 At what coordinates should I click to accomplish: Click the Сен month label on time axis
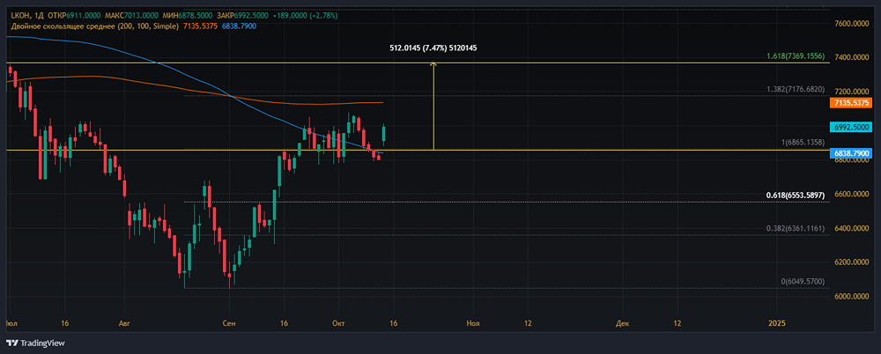tap(229, 324)
